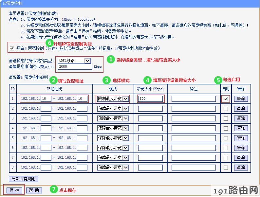
Task: Open the mode dropdown in row 7
Action: click(113, 157)
